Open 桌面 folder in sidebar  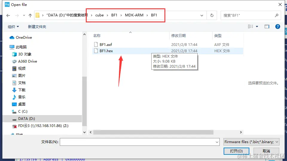click(22, 104)
